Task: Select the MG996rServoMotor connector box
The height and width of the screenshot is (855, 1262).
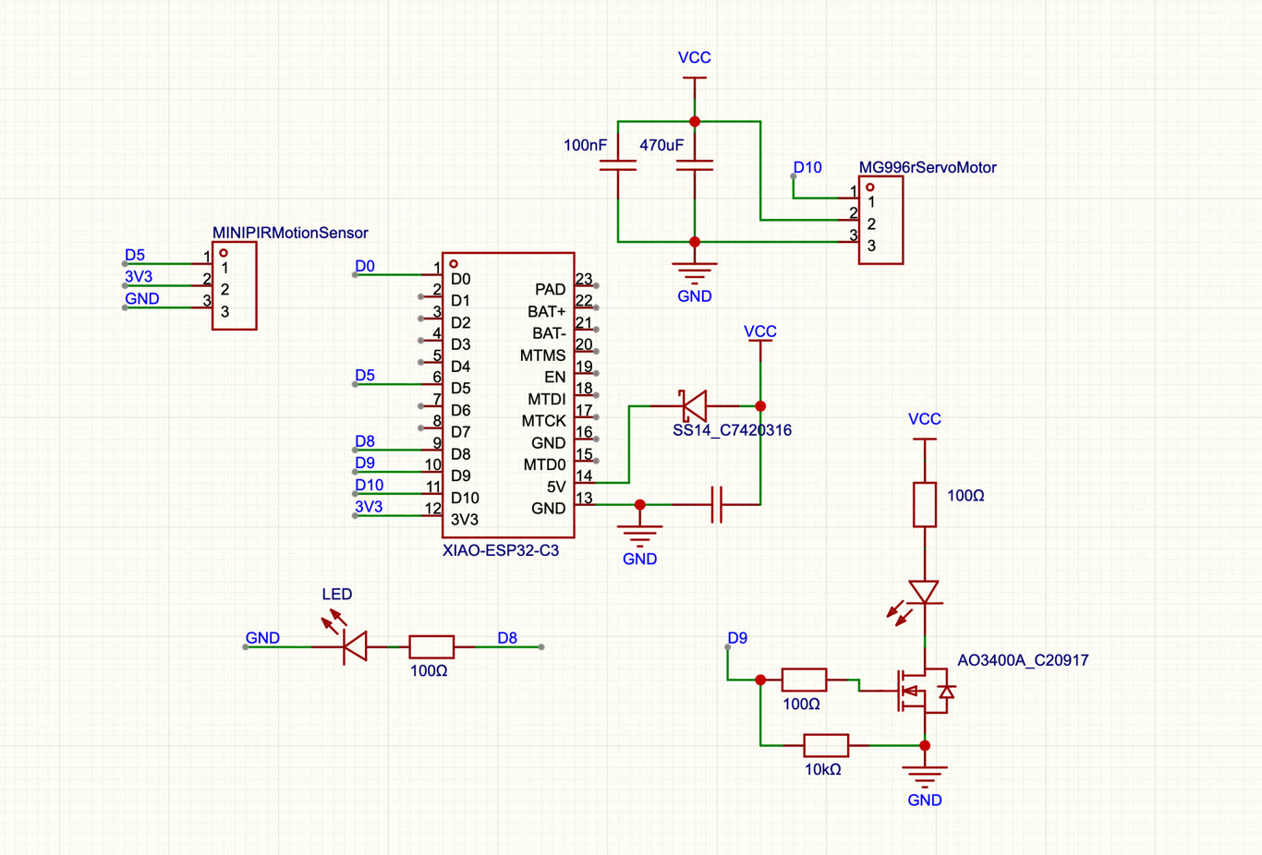Action: pos(880,220)
